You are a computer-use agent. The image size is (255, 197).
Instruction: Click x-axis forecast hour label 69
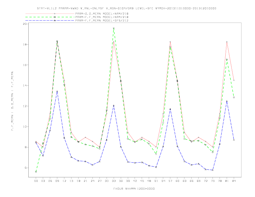coord(199,181)
